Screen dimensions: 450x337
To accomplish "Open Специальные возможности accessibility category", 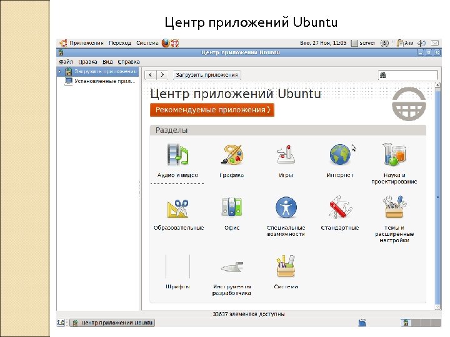I will pyautogui.click(x=286, y=217).
